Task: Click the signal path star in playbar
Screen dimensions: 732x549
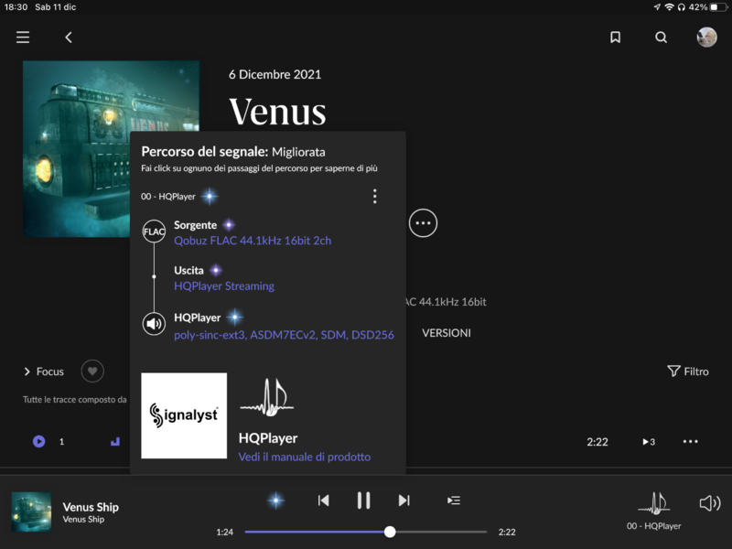Action: 275,501
